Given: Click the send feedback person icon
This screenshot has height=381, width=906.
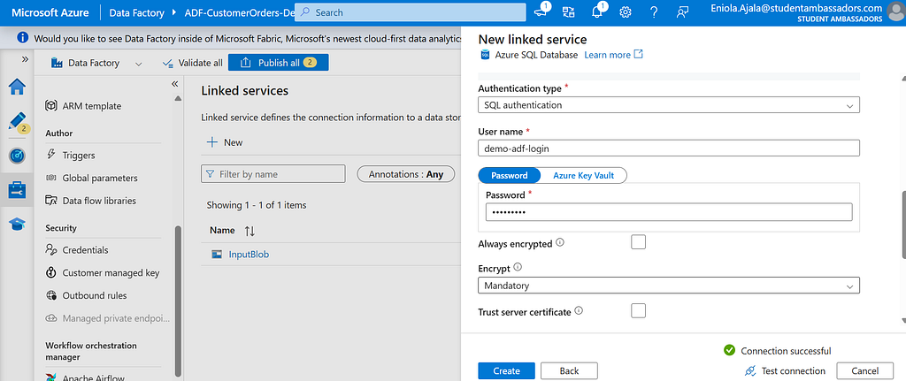Looking at the screenshot, I should click(x=682, y=12).
